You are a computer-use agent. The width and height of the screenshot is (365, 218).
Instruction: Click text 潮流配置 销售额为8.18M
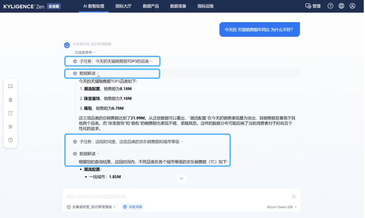(107, 89)
